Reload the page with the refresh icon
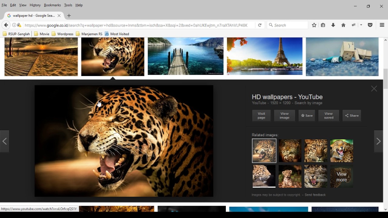 tap(260, 25)
